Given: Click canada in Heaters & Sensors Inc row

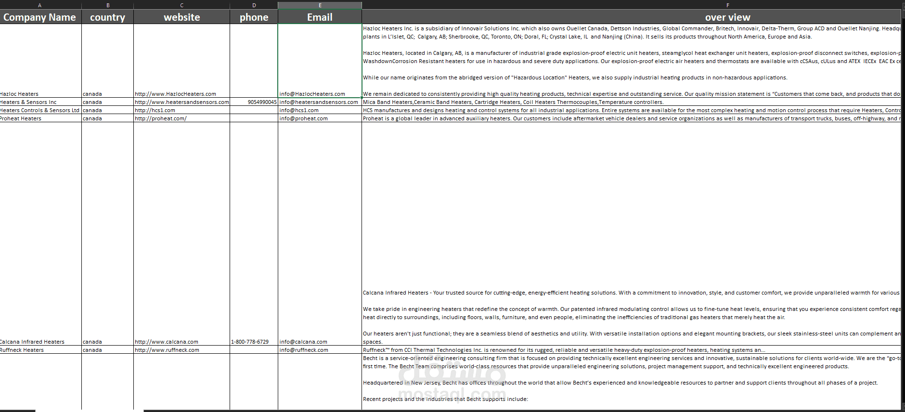Looking at the screenshot, I should coord(108,102).
